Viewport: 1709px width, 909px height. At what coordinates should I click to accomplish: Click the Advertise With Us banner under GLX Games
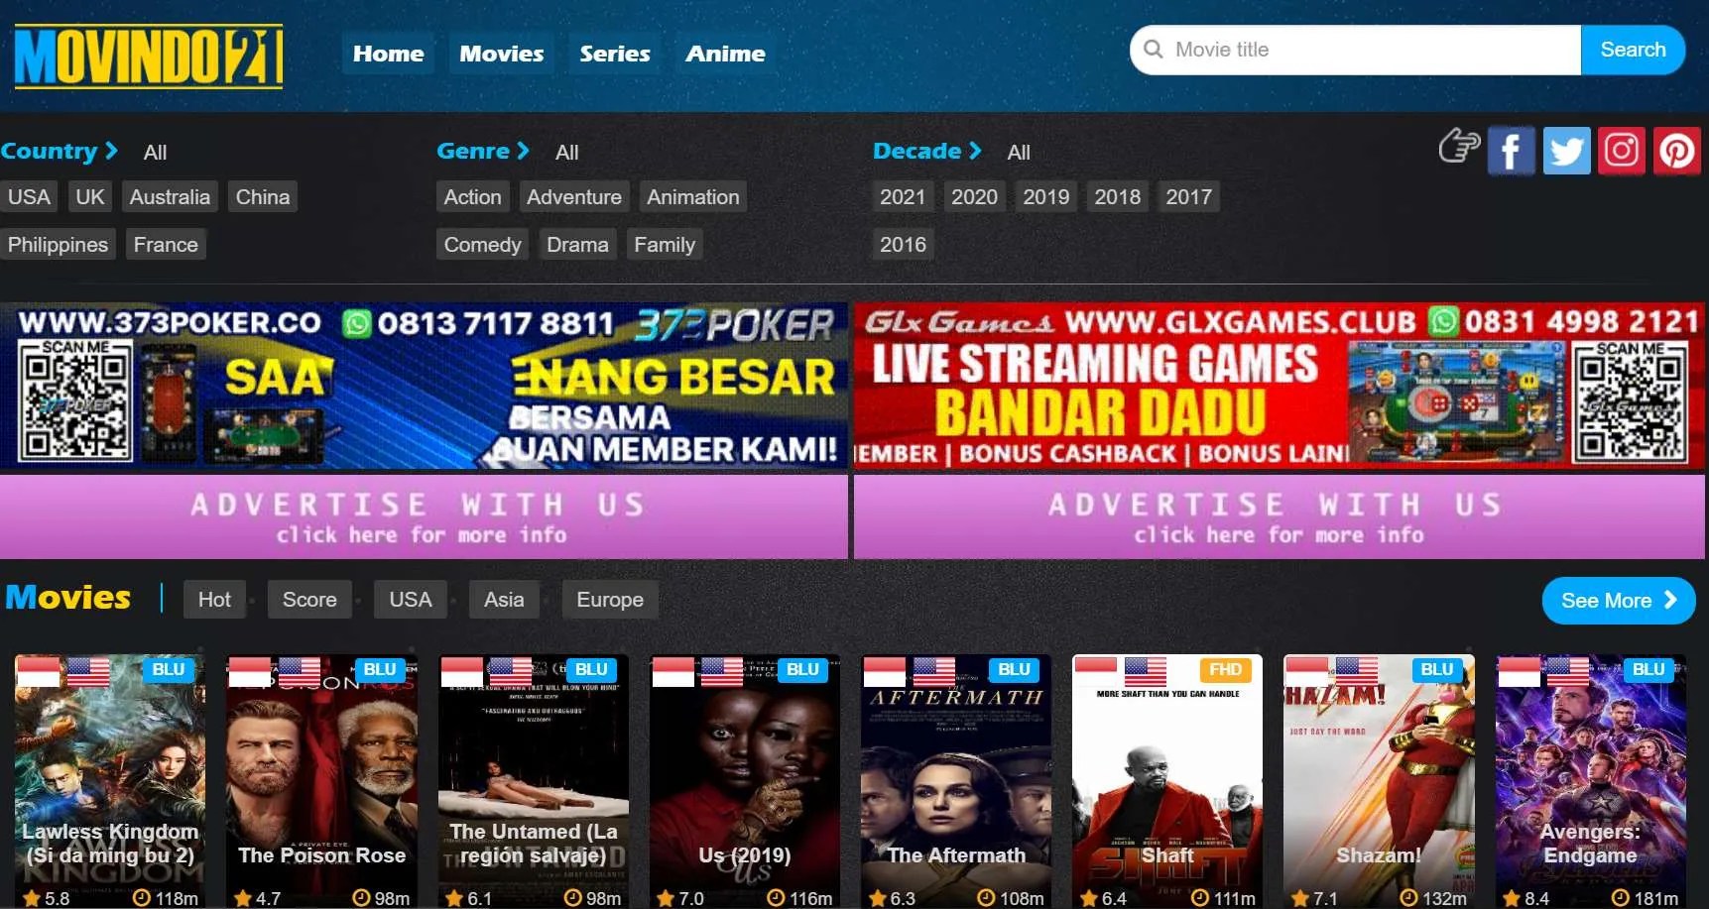point(1280,516)
